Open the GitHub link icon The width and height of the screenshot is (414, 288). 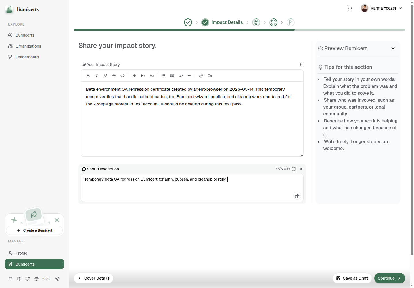click(x=11, y=279)
